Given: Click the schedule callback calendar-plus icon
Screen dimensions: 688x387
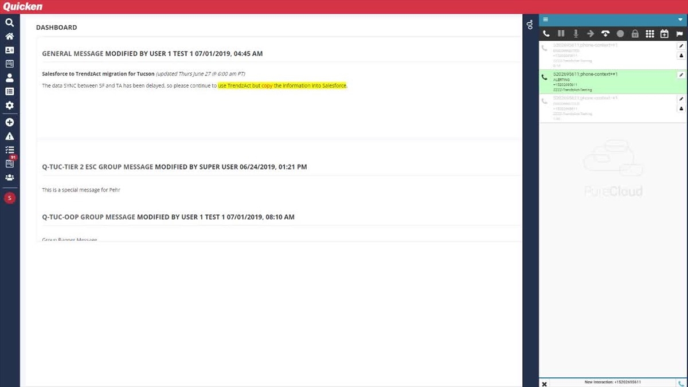Looking at the screenshot, I should pyautogui.click(x=664, y=34).
